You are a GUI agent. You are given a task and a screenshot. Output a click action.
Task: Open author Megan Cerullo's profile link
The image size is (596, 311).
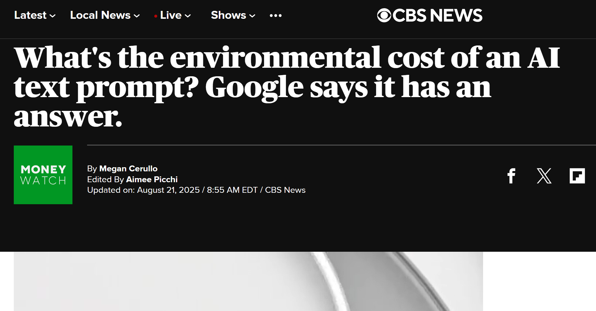pyautogui.click(x=128, y=169)
